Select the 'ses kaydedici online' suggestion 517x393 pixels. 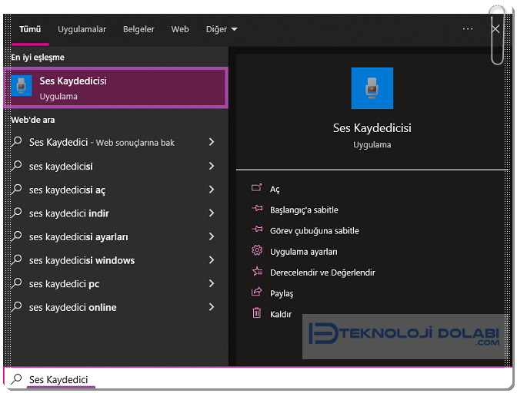(x=114, y=307)
